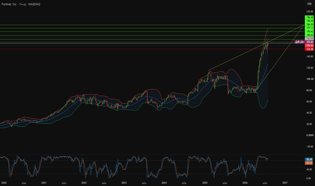Click the gray 163.55 price label
This screenshot has width=315, height=186.
coord(309,39)
